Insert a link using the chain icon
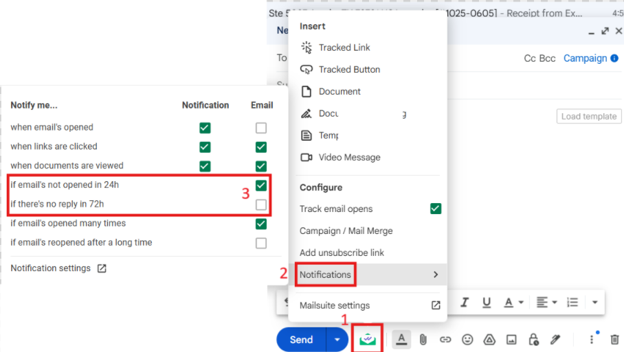 [x=445, y=340]
